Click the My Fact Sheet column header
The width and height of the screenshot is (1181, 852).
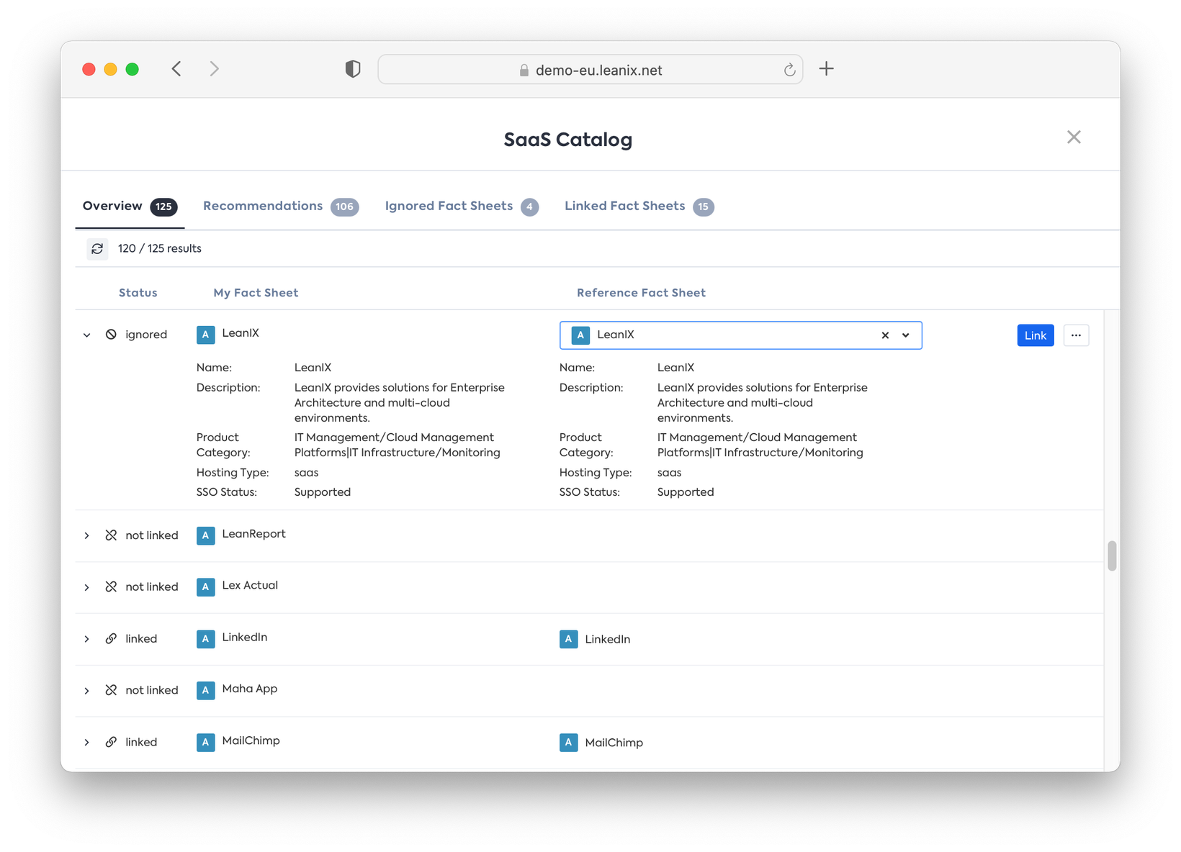[256, 293]
